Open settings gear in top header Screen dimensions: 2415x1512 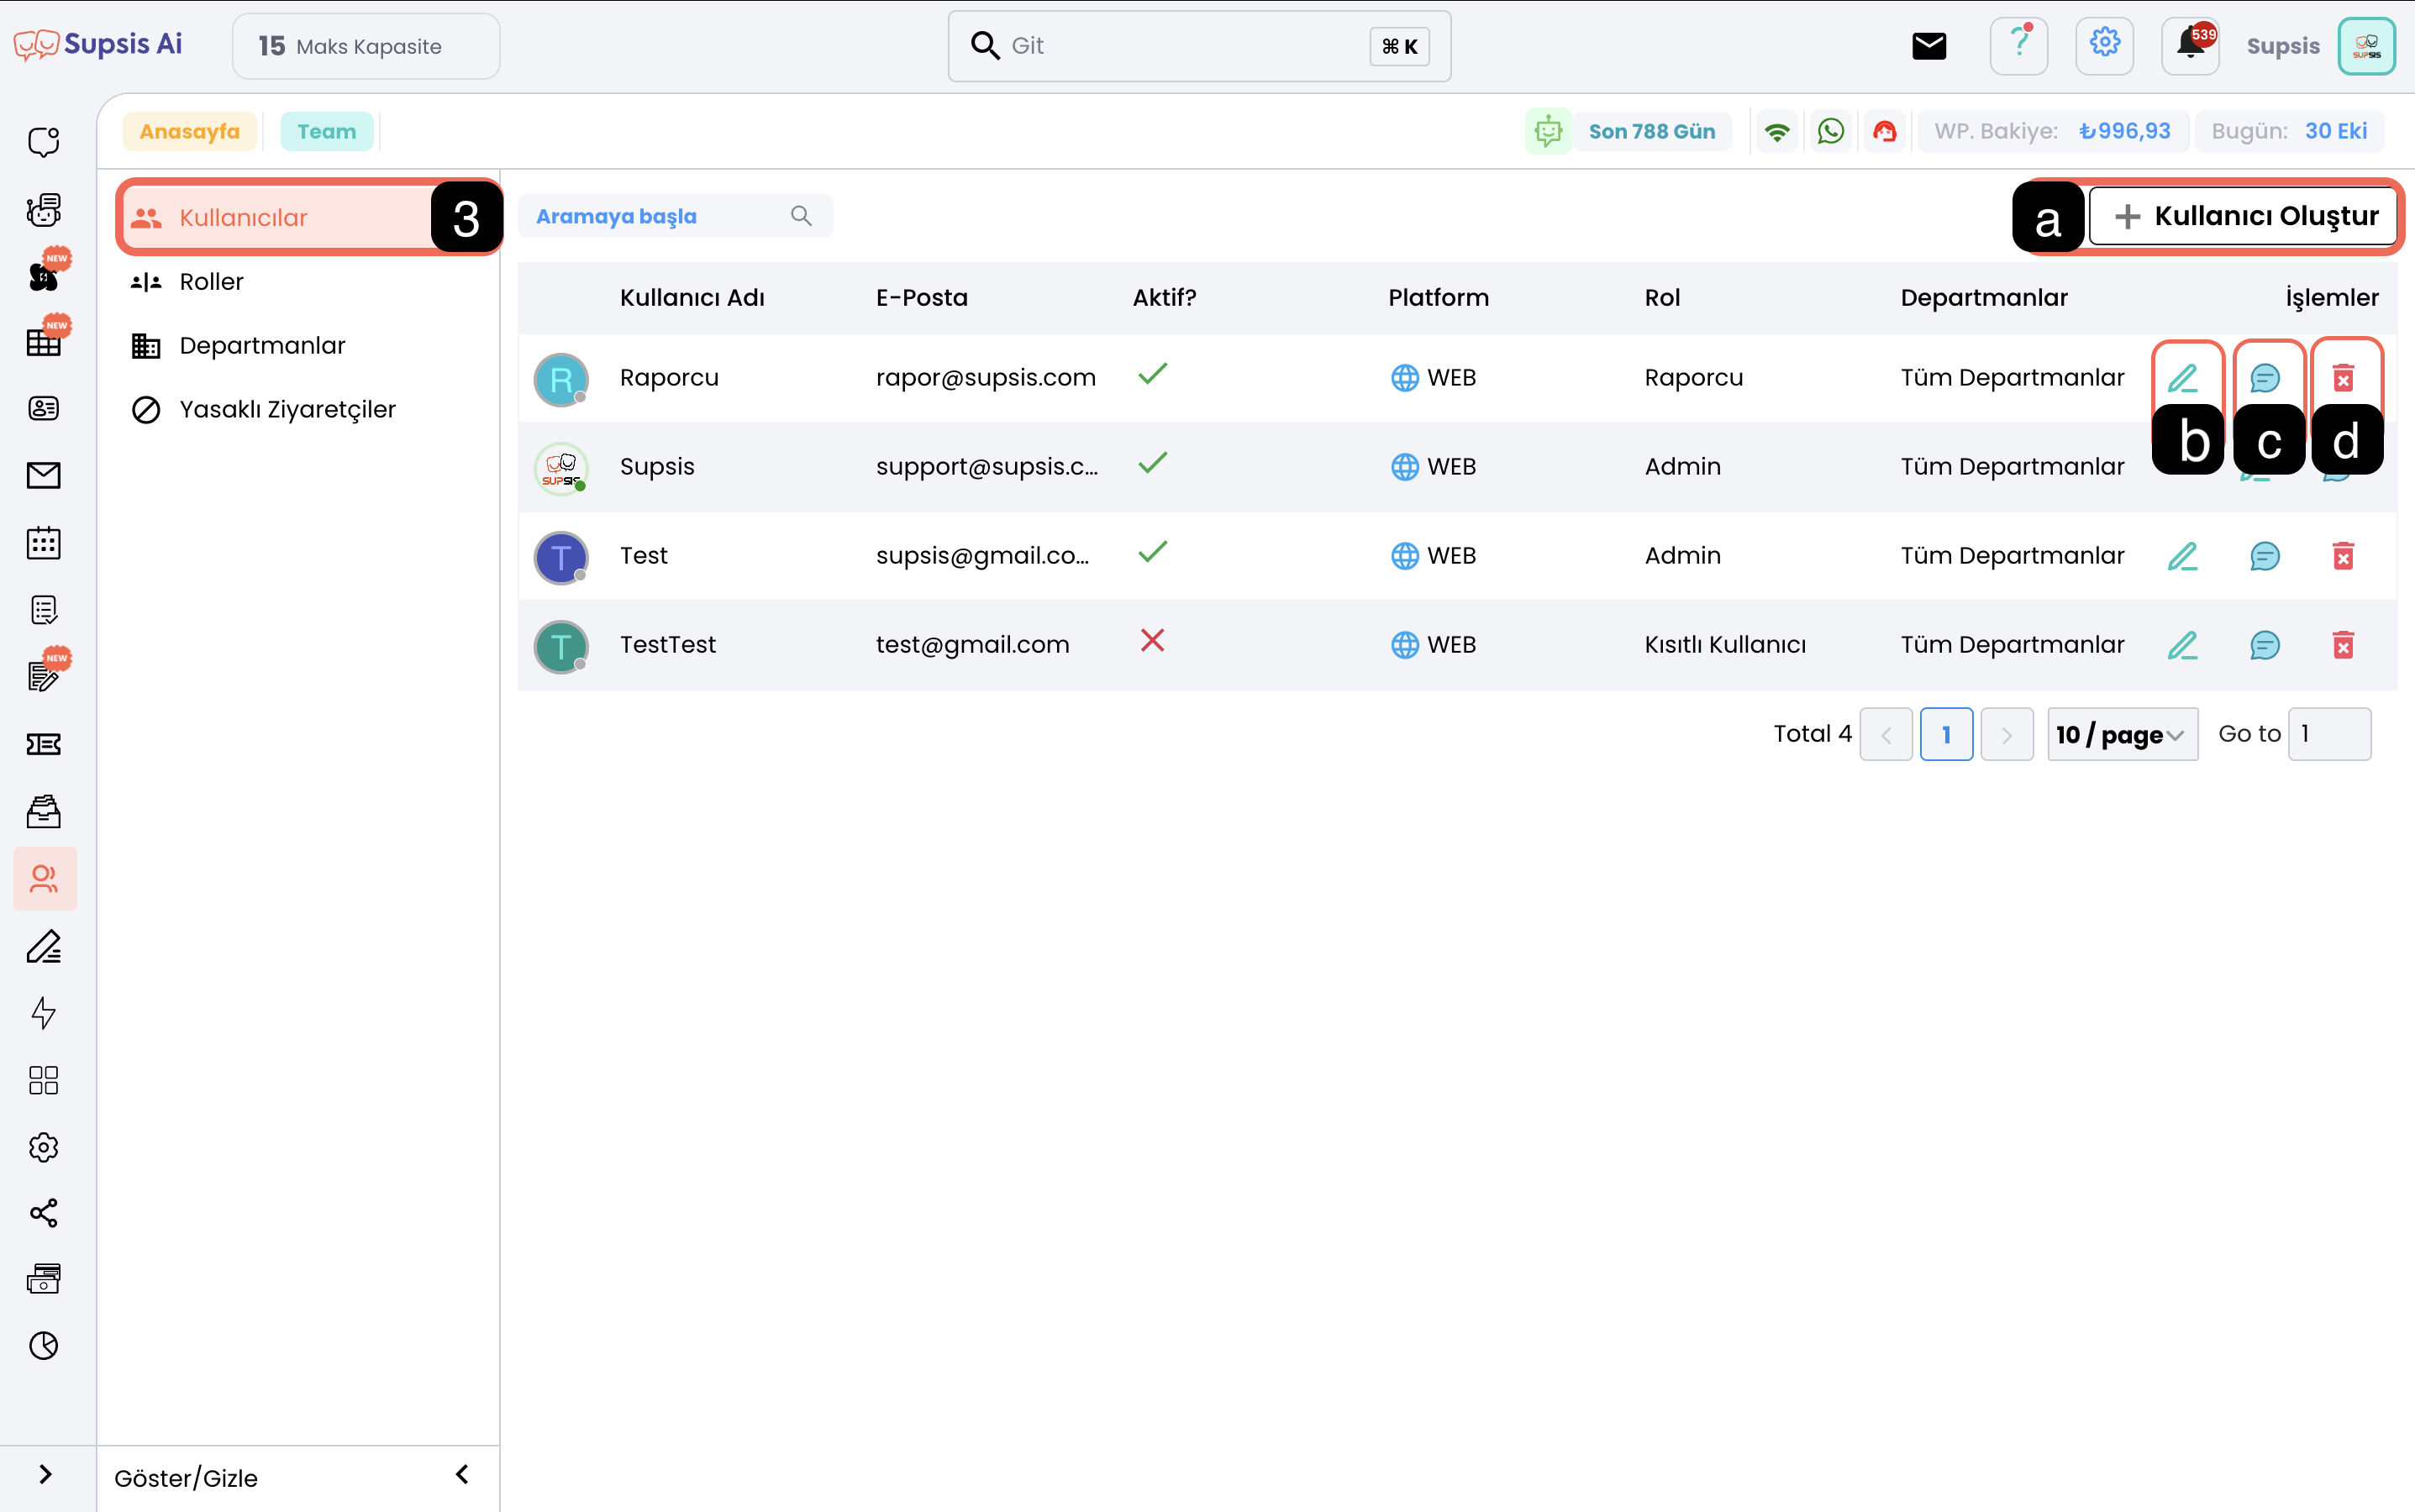click(x=2104, y=46)
